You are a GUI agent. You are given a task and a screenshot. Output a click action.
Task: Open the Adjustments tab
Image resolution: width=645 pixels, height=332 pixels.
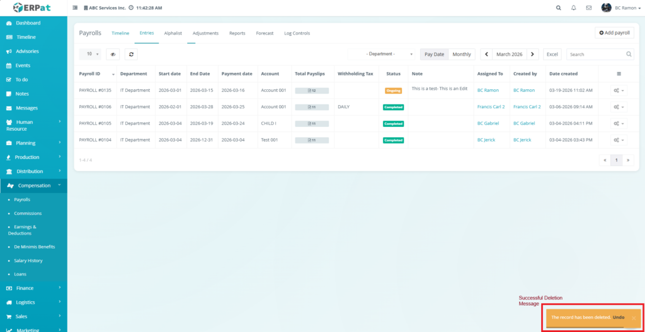(x=205, y=33)
